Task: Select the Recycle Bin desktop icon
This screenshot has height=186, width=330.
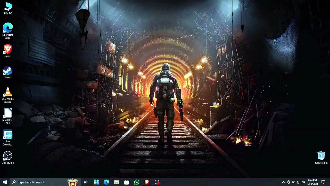Action: click(321, 158)
